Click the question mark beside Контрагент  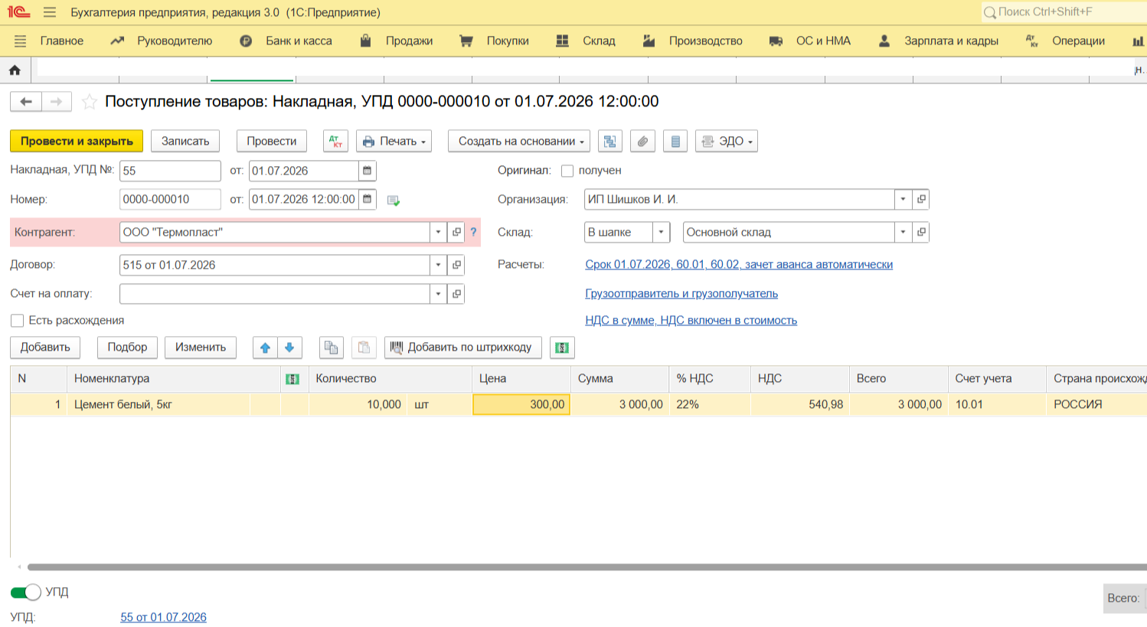tap(473, 232)
